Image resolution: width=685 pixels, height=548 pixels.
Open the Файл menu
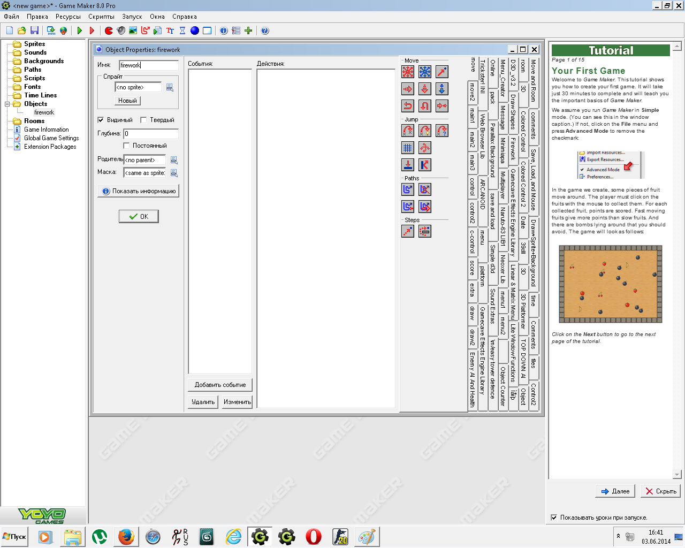click(11, 17)
